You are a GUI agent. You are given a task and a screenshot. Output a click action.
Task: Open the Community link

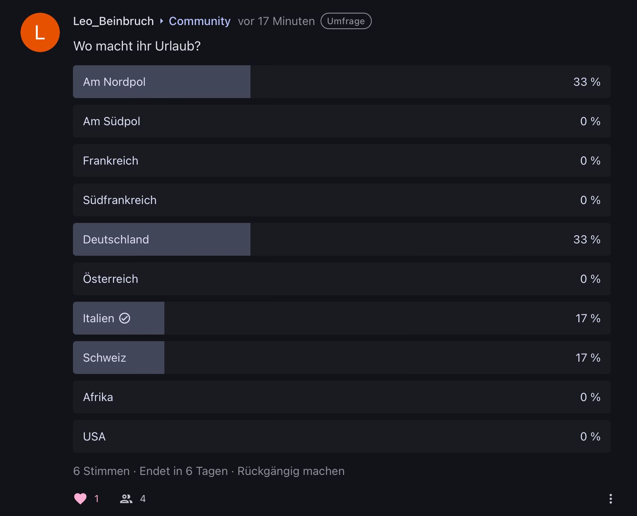tap(200, 21)
